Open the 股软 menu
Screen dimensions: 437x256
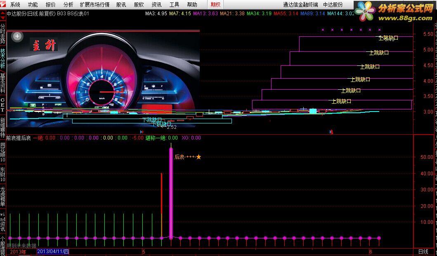pyautogui.click(x=139, y=5)
